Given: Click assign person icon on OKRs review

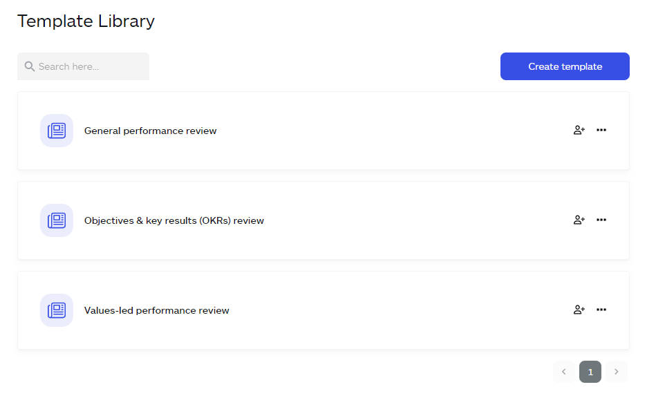Looking at the screenshot, I should pyautogui.click(x=579, y=220).
